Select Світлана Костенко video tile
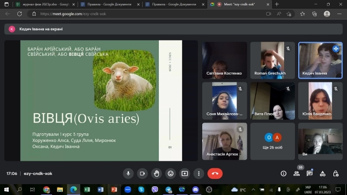The image size is (347, 195). [224, 60]
